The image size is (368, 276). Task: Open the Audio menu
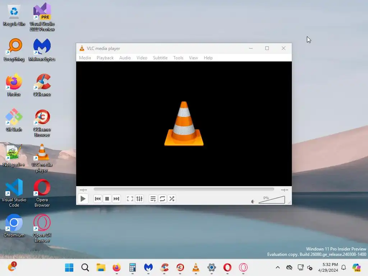click(125, 58)
